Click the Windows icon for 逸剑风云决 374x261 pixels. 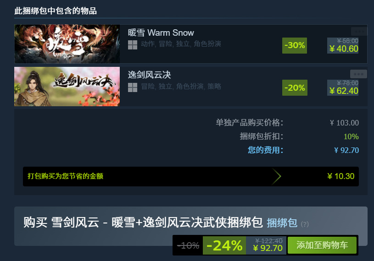pyautogui.click(x=133, y=87)
